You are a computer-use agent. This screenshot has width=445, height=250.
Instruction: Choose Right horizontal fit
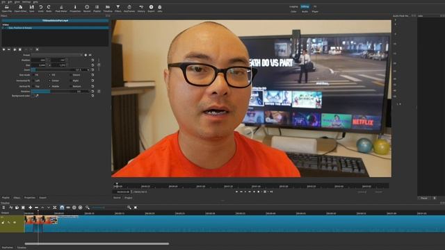click(x=71, y=81)
